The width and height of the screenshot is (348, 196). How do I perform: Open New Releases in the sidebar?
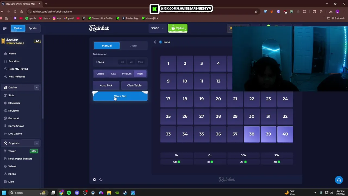tap(17, 76)
